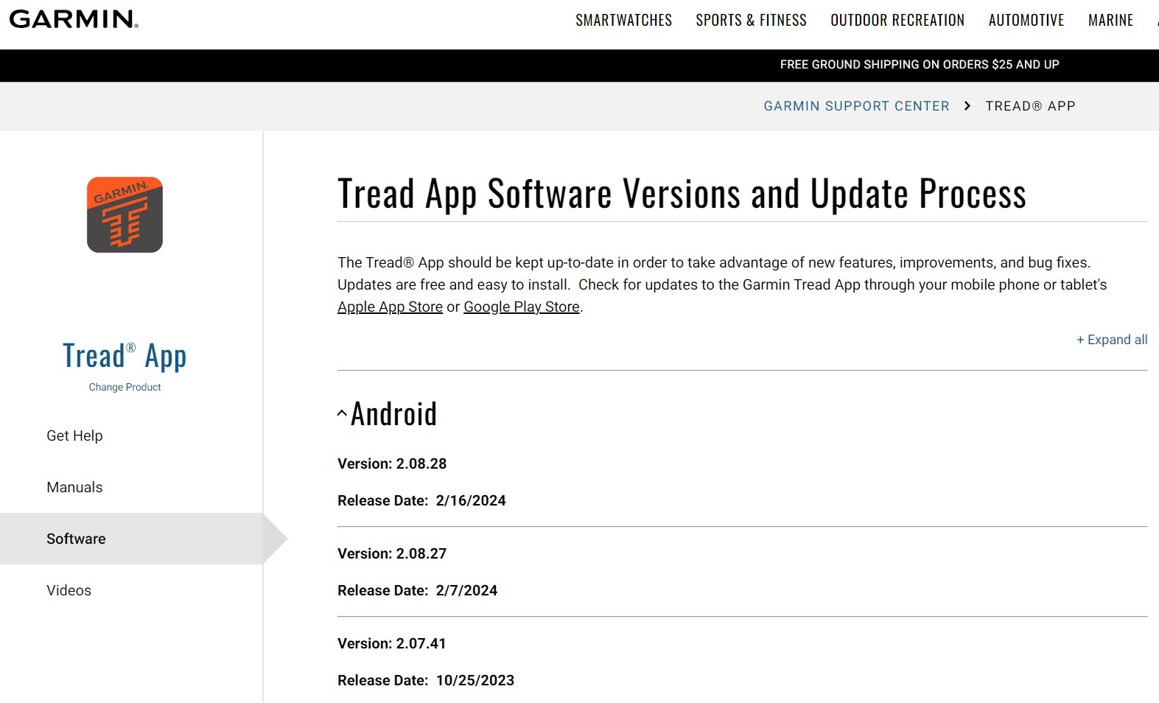This screenshot has height=703, width=1159.
Task: Open the Sports & Fitness menu
Action: pos(751,20)
